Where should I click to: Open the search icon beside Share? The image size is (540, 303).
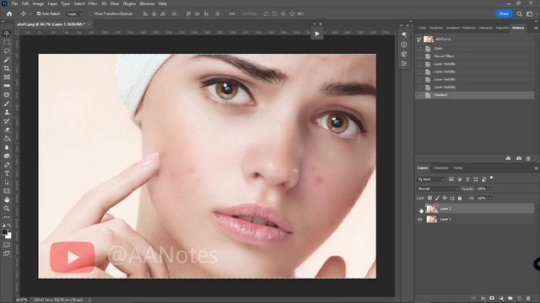click(520, 13)
